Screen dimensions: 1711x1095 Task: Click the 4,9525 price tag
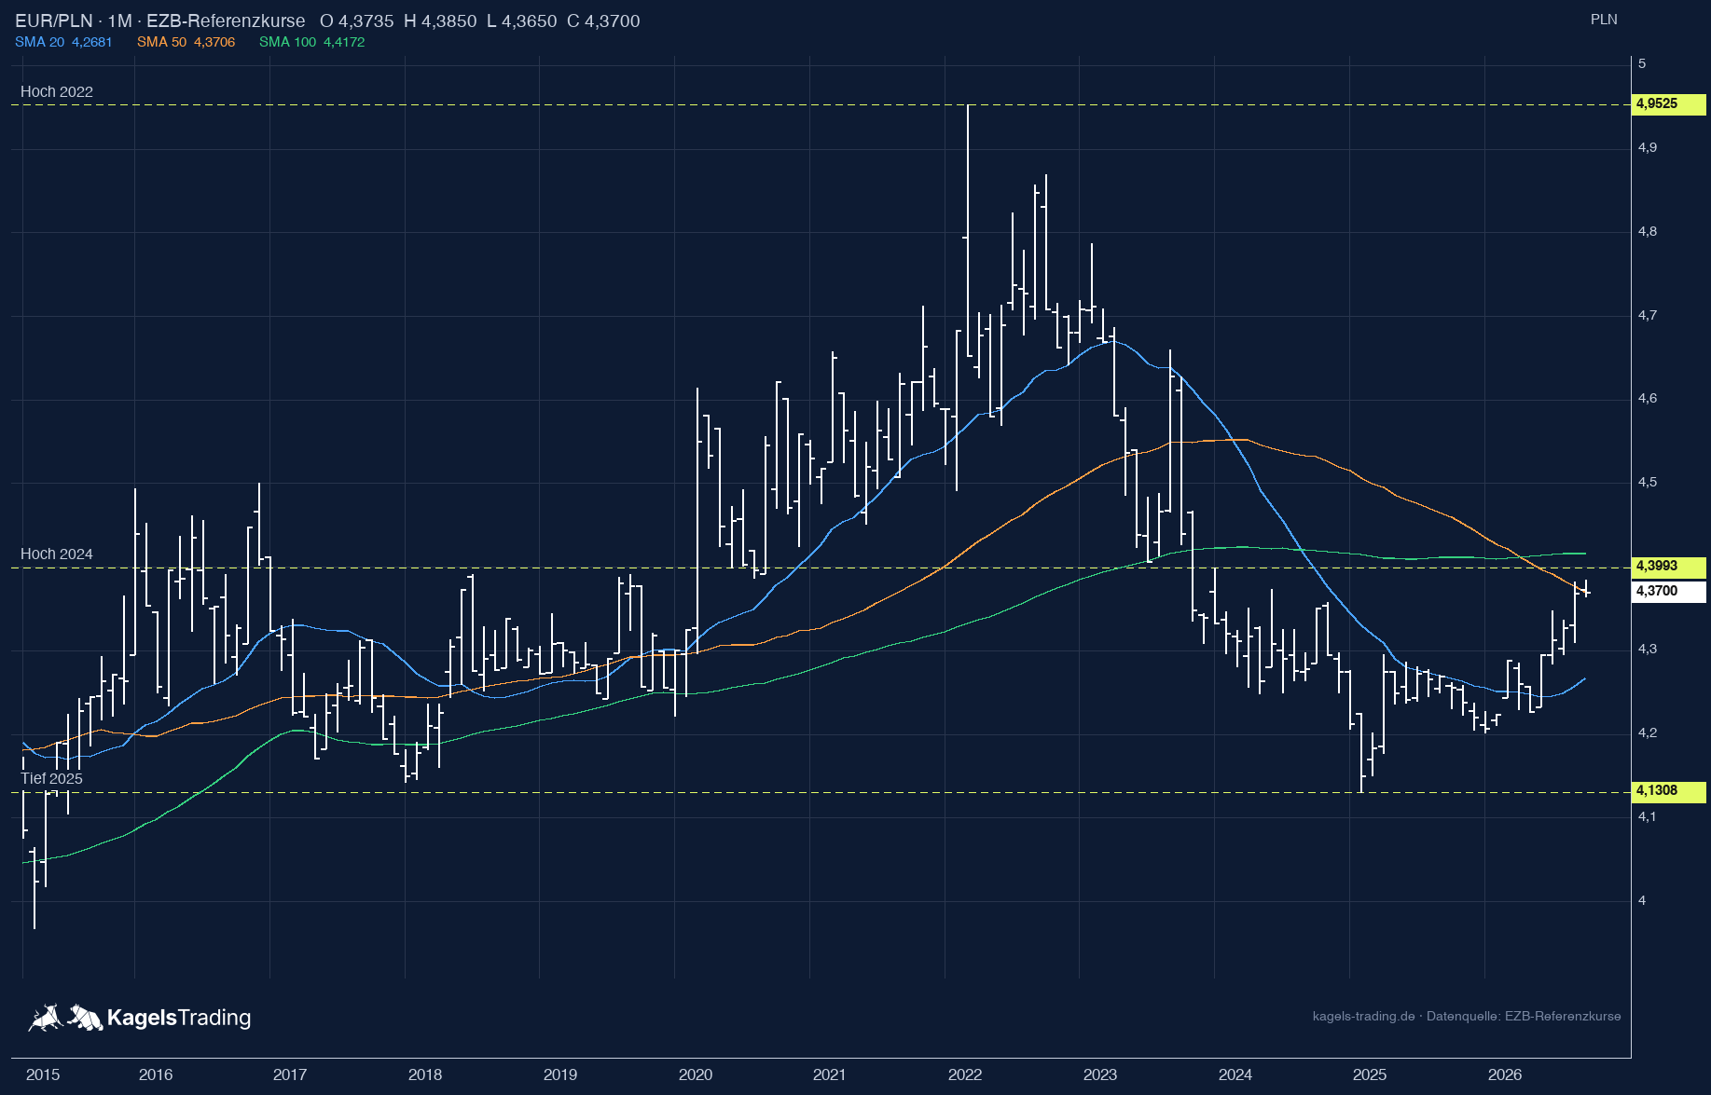1669,104
